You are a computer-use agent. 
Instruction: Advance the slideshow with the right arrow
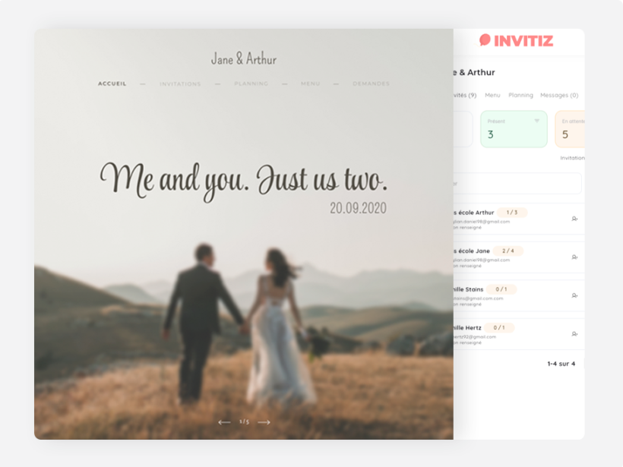[x=264, y=422]
